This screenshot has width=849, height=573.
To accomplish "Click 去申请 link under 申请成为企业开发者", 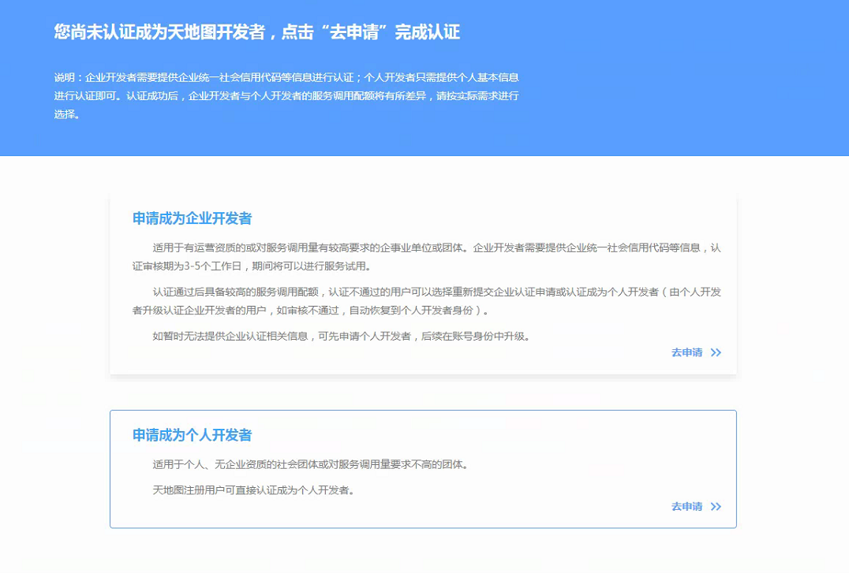I will [686, 353].
